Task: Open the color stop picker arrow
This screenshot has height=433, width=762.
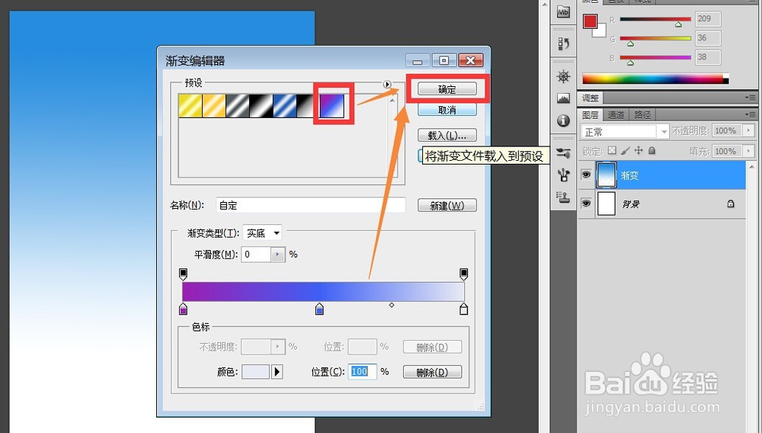Action: [x=277, y=372]
